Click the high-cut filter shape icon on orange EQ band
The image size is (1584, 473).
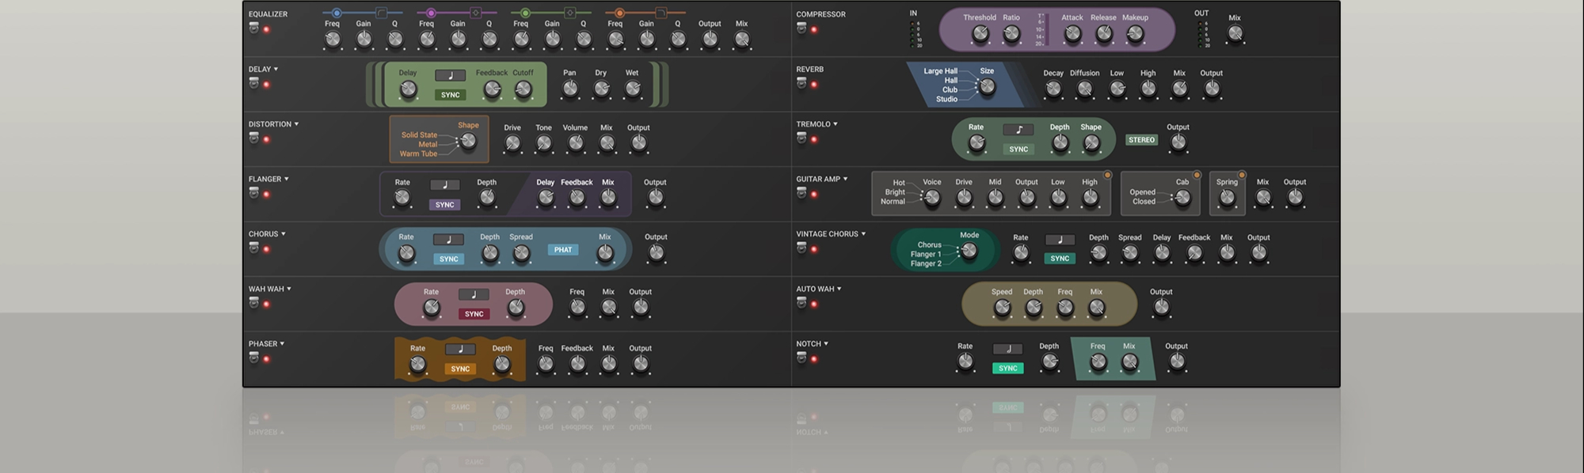[x=661, y=13]
